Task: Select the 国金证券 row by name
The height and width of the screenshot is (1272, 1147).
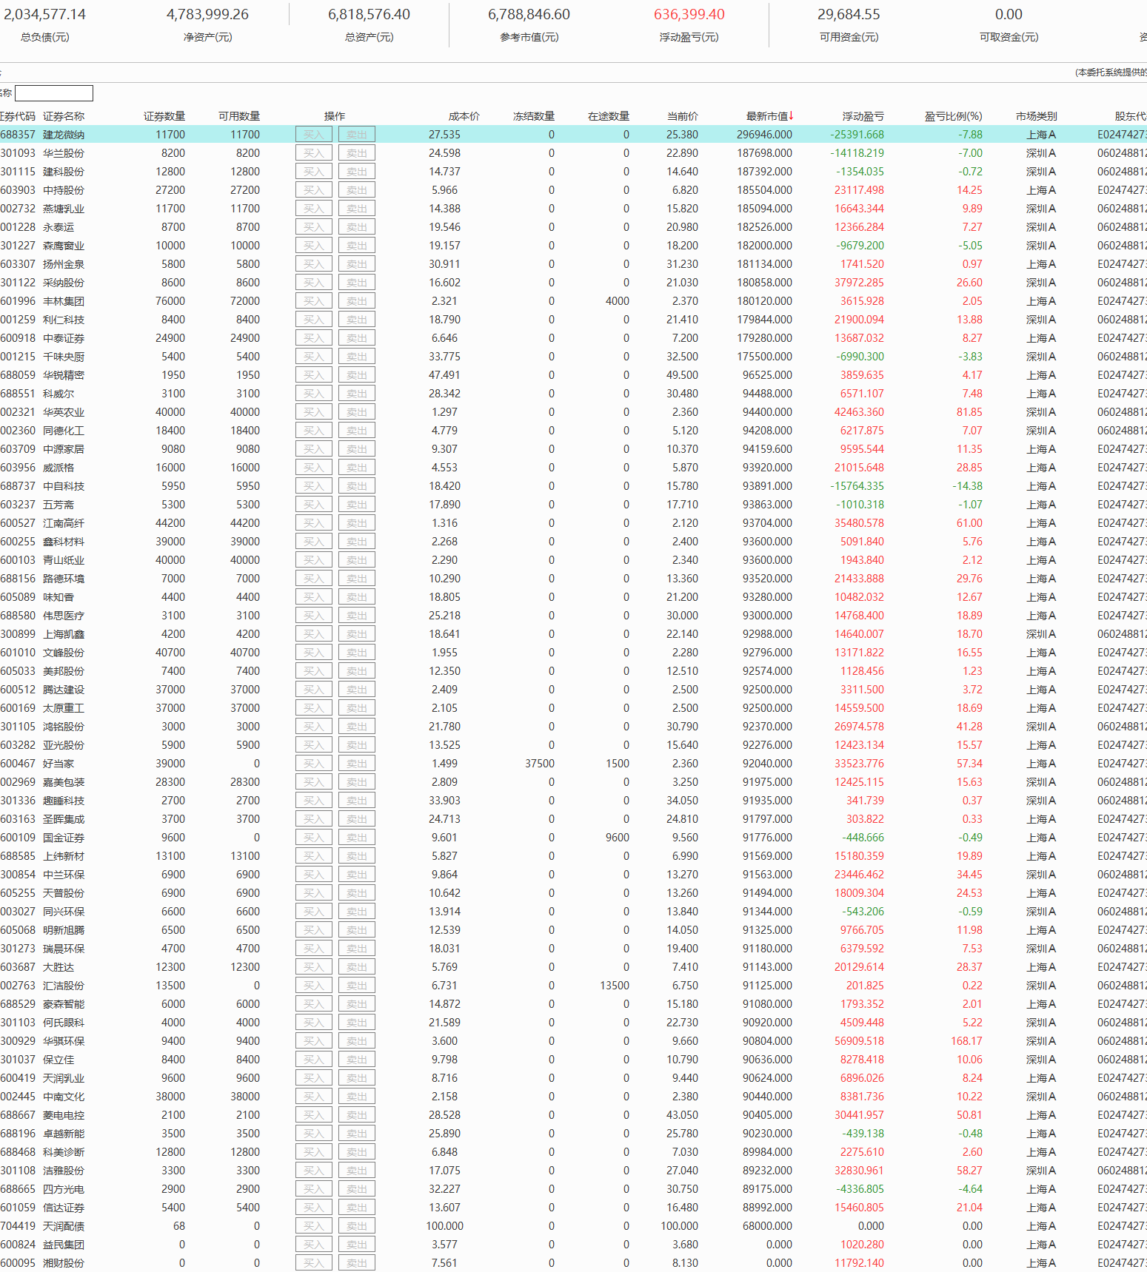Action: click(64, 838)
